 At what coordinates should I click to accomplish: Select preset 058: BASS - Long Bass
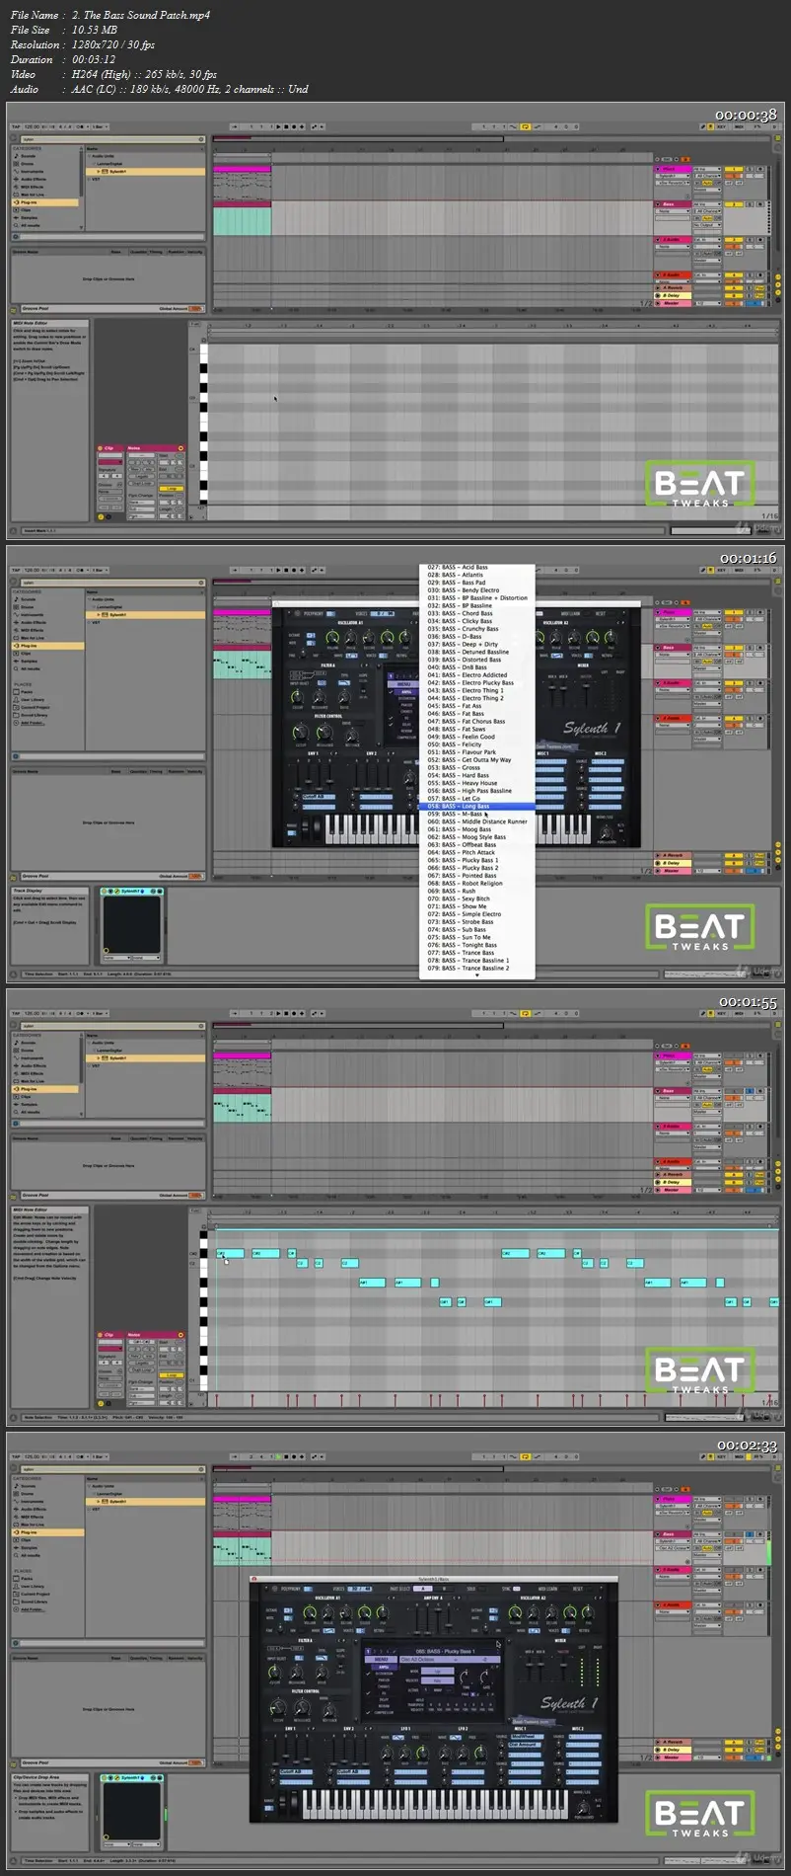coord(477,806)
